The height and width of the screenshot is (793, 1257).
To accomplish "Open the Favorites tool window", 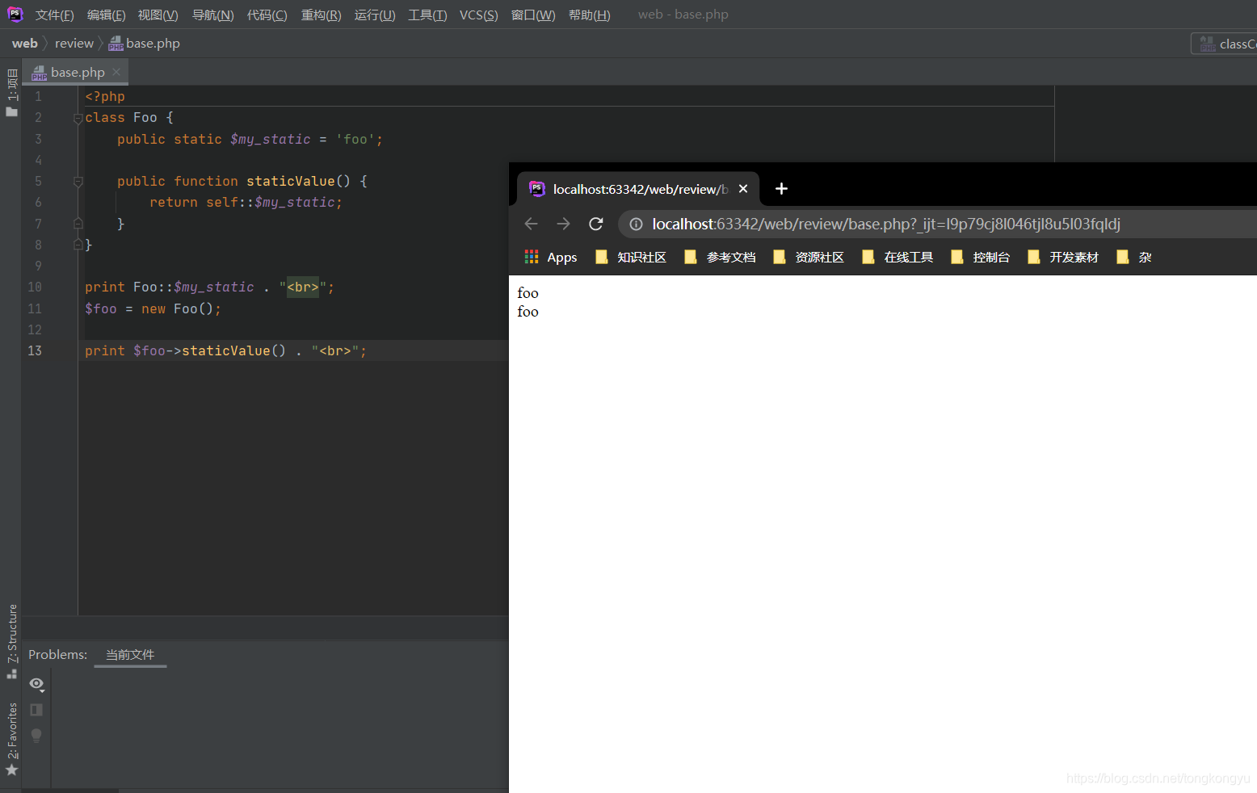I will point(11,738).
